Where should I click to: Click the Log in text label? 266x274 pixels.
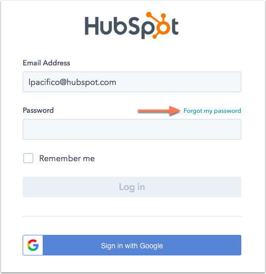tap(132, 187)
